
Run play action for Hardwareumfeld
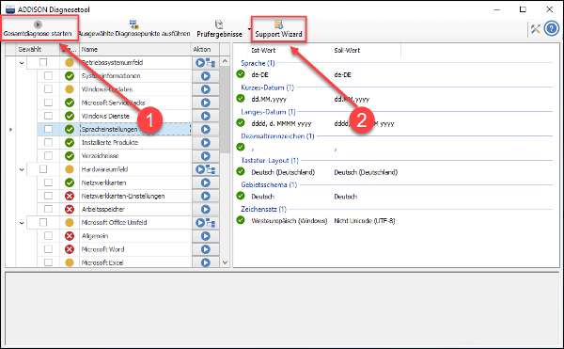pyautogui.click(x=200, y=169)
